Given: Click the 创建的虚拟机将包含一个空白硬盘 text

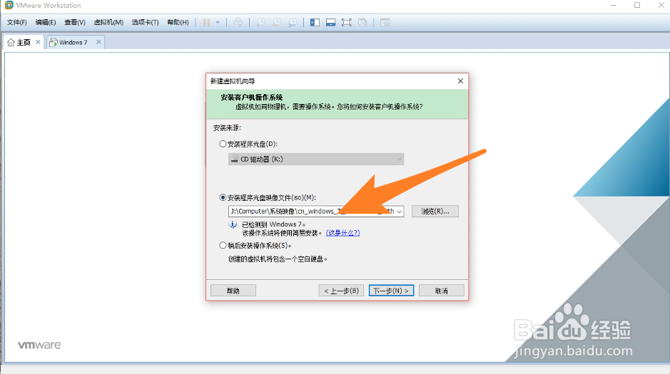Looking at the screenshot, I should (x=278, y=259).
